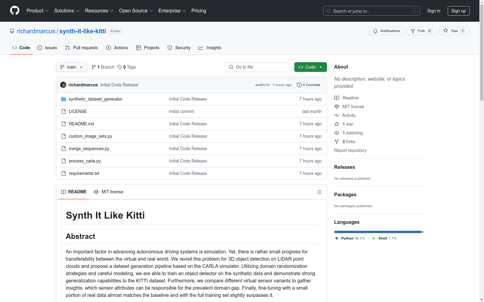Click the Shell 1.7% language label

(x=384, y=238)
